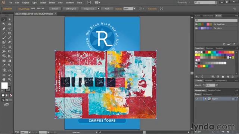Open the zoom level dropdown in status bar
239x134 pixels.
(30, 133)
